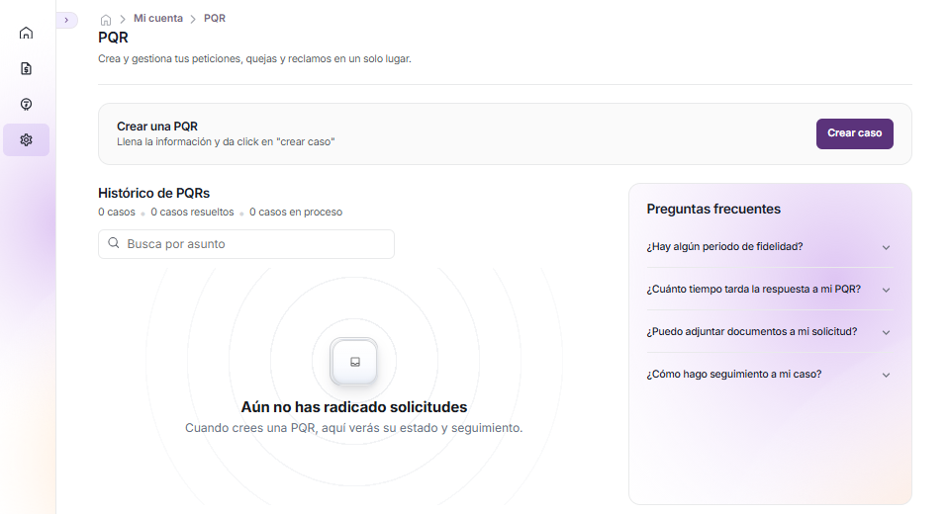The image size is (948, 514).
Task: Select the 0 casos resueltos text
Action: (192, 212)
